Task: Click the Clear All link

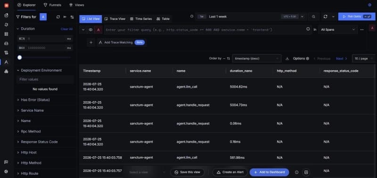Action: [66, 29]
